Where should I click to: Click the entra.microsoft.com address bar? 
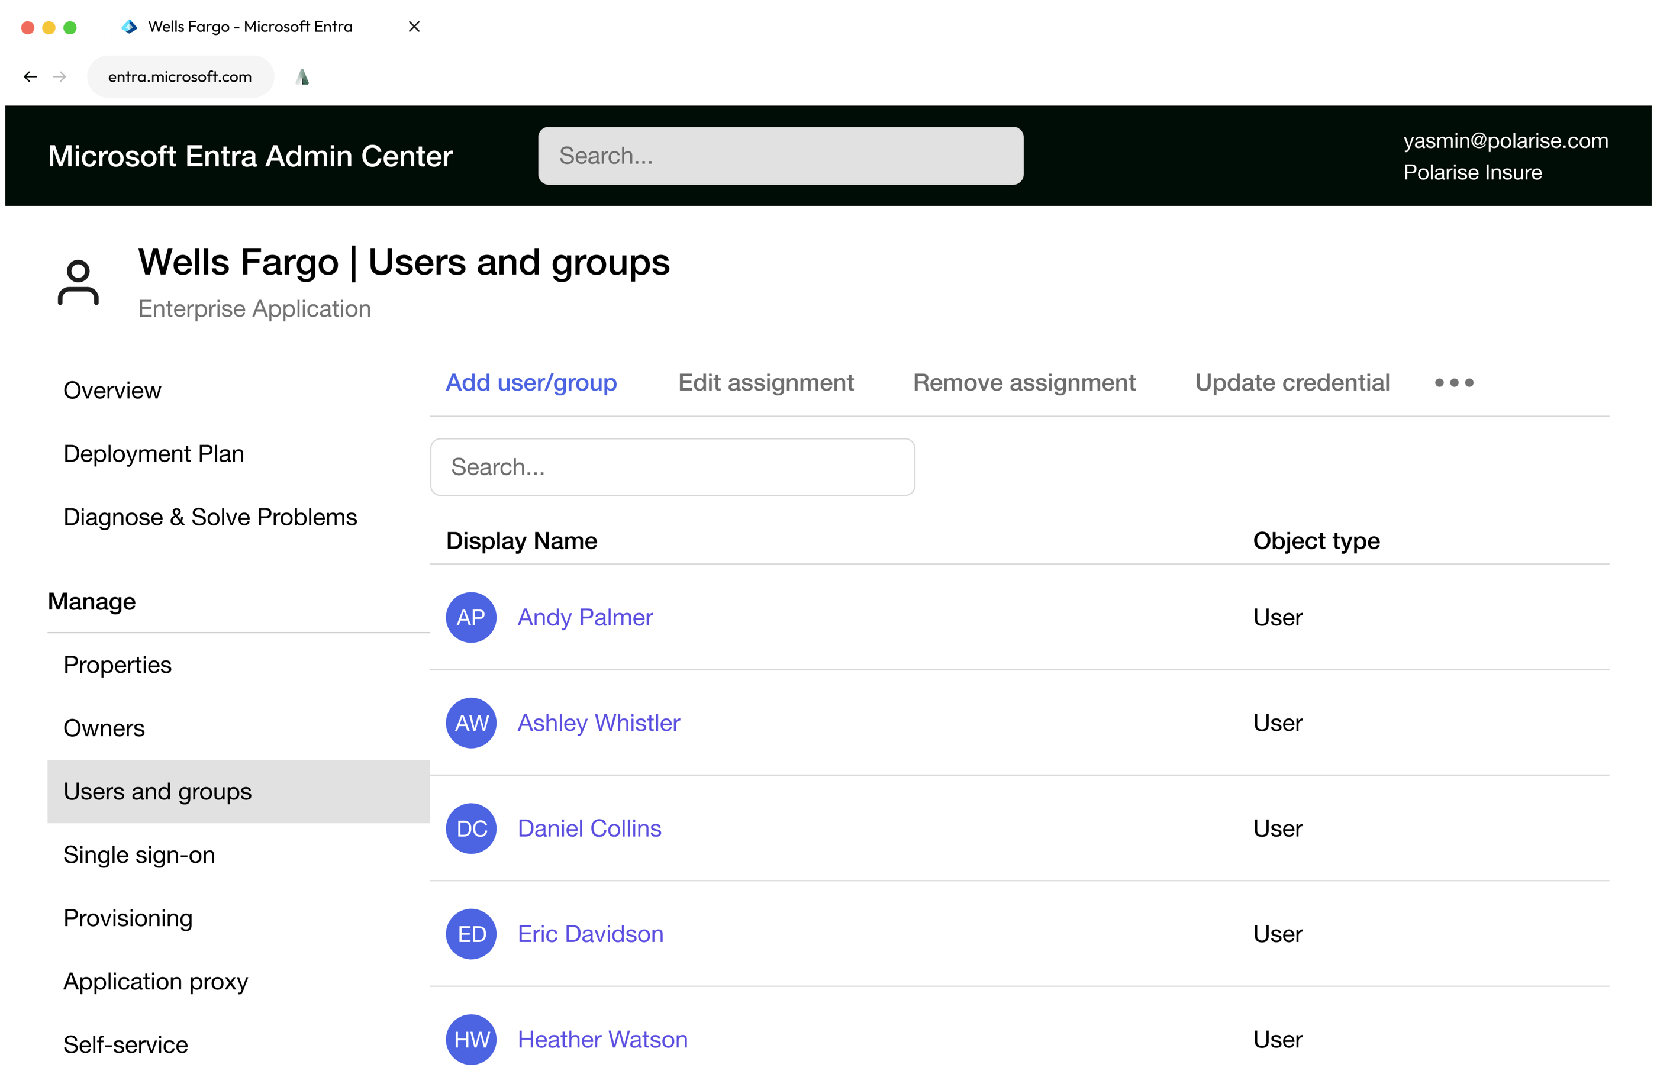click(180, 76)
